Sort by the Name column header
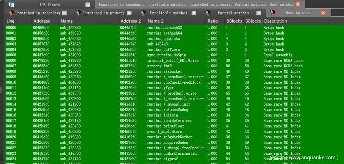 [x=89, y=21]
